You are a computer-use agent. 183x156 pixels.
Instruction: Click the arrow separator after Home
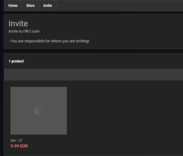point(21,6)
